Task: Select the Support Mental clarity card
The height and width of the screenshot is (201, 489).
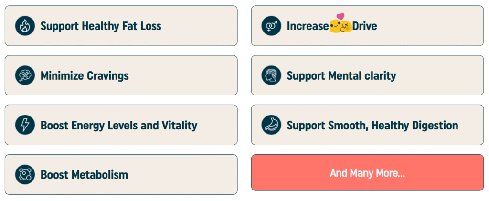Action: 367,75
